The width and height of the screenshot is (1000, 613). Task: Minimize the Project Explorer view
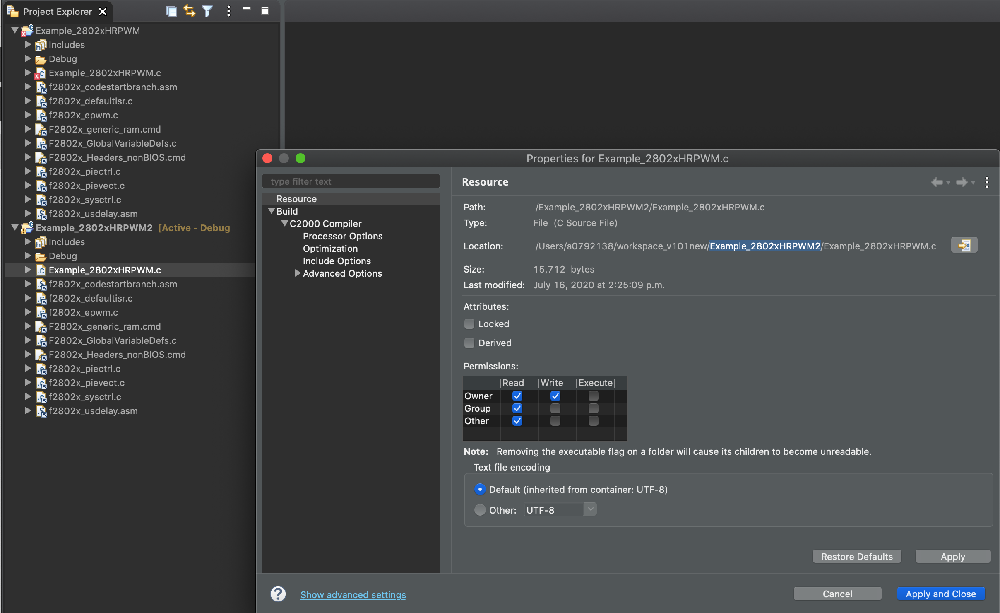247,9
